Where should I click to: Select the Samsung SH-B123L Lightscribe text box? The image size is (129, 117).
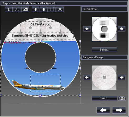[x=40, y=36]
